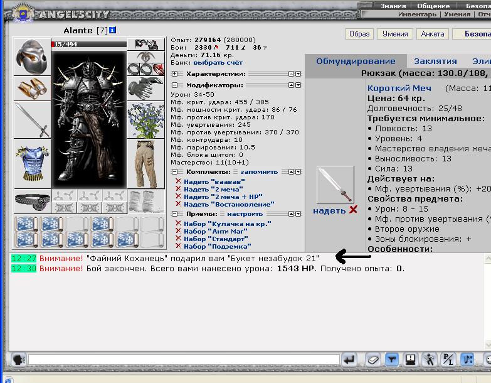
Task: Apply the "Стандарт" technique set
Action: (x=216, y=239)
